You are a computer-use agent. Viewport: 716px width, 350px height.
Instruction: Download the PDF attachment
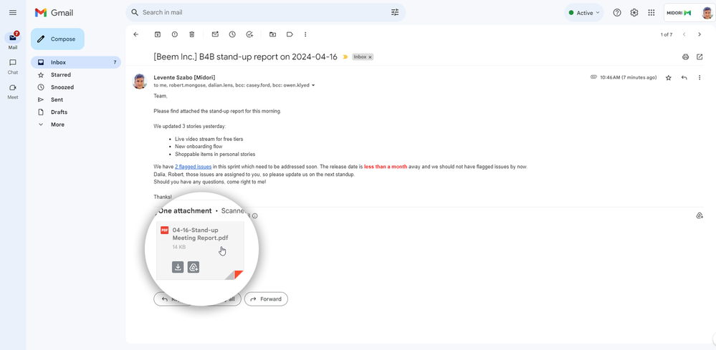pyautogui.click(x=178, y=267)
